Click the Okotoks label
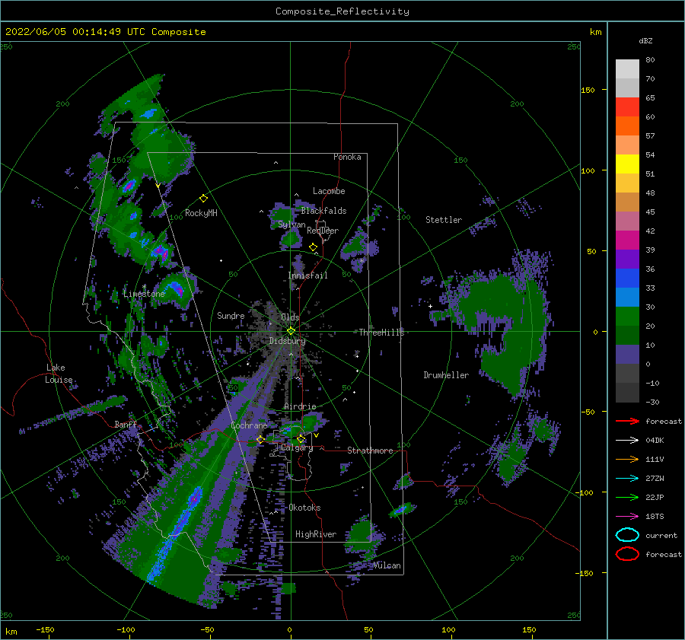Image resolution: width=685 pixels, height=640 pixels. [305, 507]
